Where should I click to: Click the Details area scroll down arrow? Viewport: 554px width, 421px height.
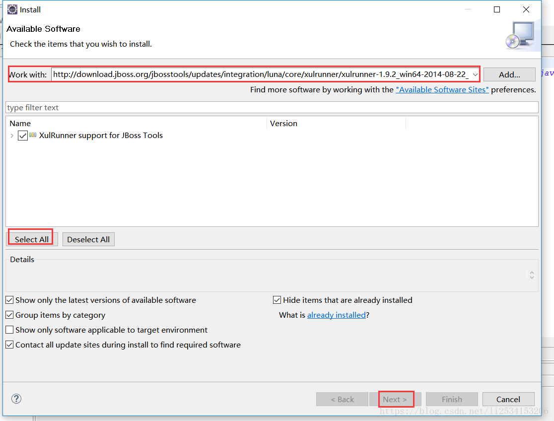click(532, 278)
